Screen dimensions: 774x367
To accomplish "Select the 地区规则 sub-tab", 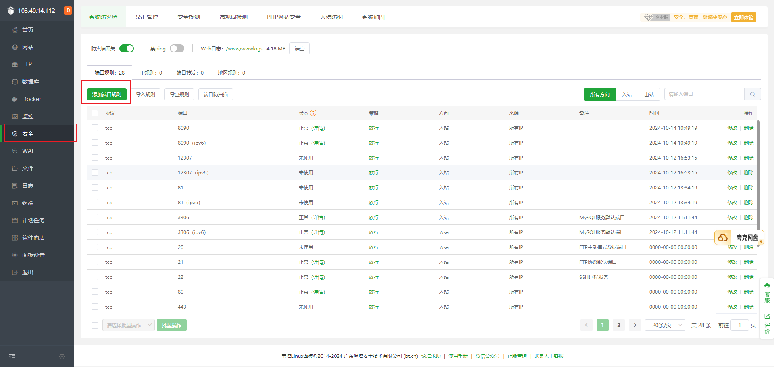I will (x=231, y=73).
